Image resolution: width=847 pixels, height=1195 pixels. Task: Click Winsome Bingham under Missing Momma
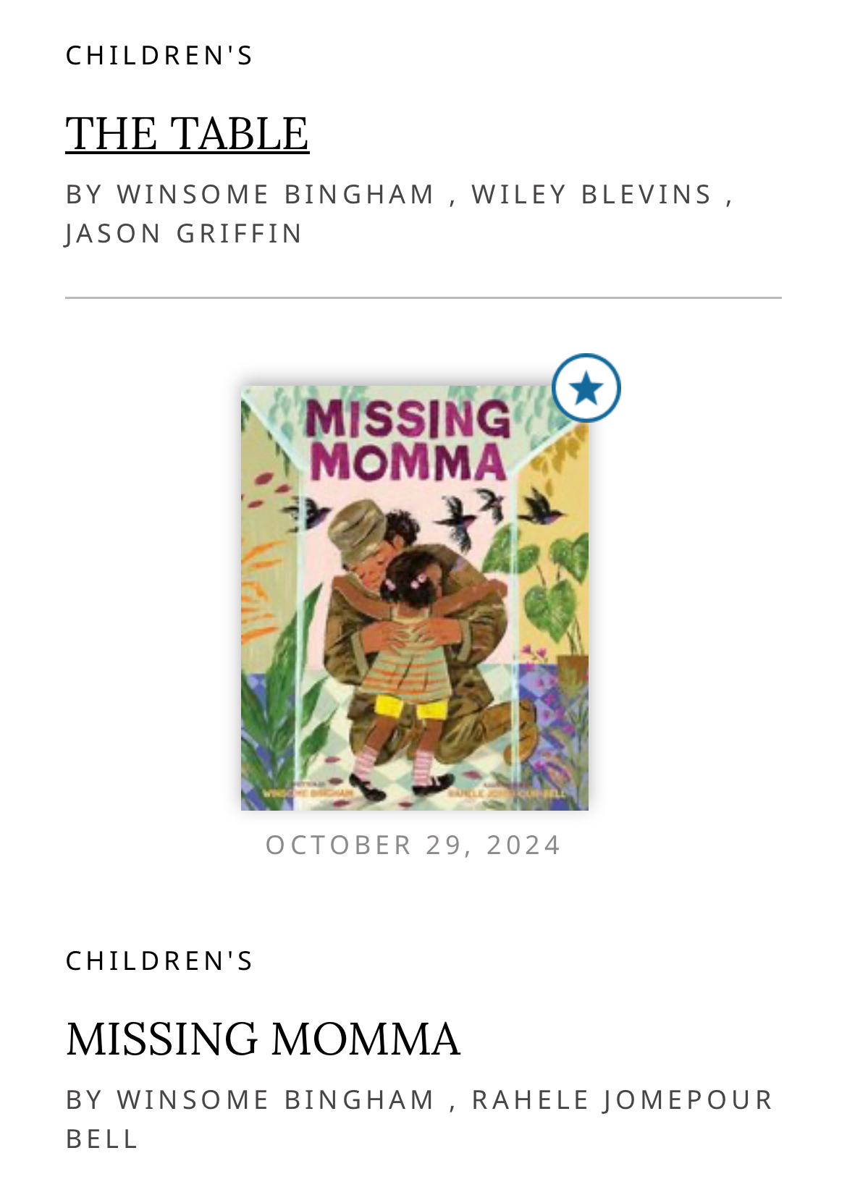point(276,1099)
